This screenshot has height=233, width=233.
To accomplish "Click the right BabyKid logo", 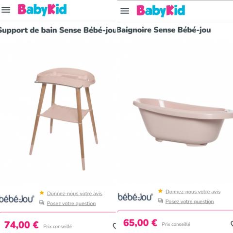I will pyautogui.click(x=161, y=11).
